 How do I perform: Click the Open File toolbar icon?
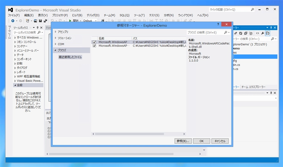click(36, 21)
